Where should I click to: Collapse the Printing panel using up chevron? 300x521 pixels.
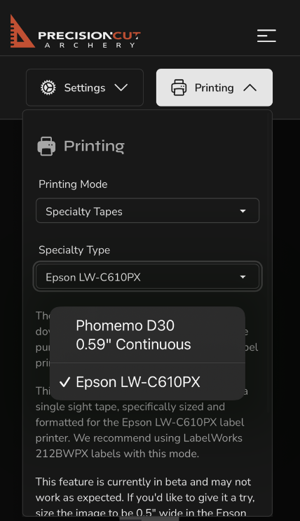pyautogui.click(x=250, y=88)
